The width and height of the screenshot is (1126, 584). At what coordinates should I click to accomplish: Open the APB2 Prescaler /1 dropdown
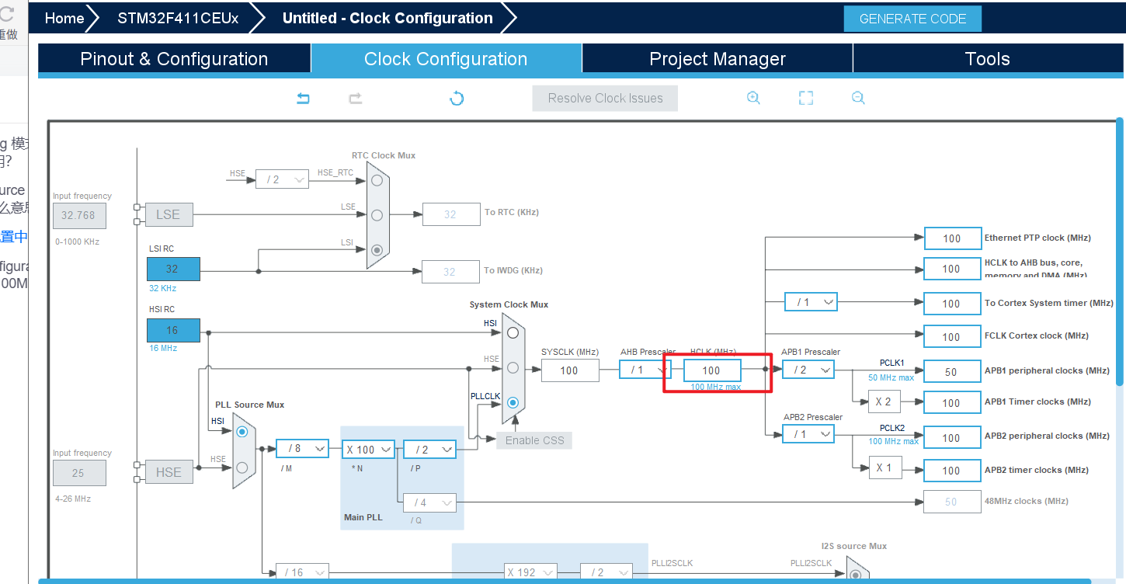[808, 434]
